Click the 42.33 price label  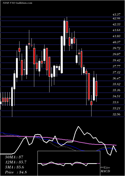tap(116, 24)
